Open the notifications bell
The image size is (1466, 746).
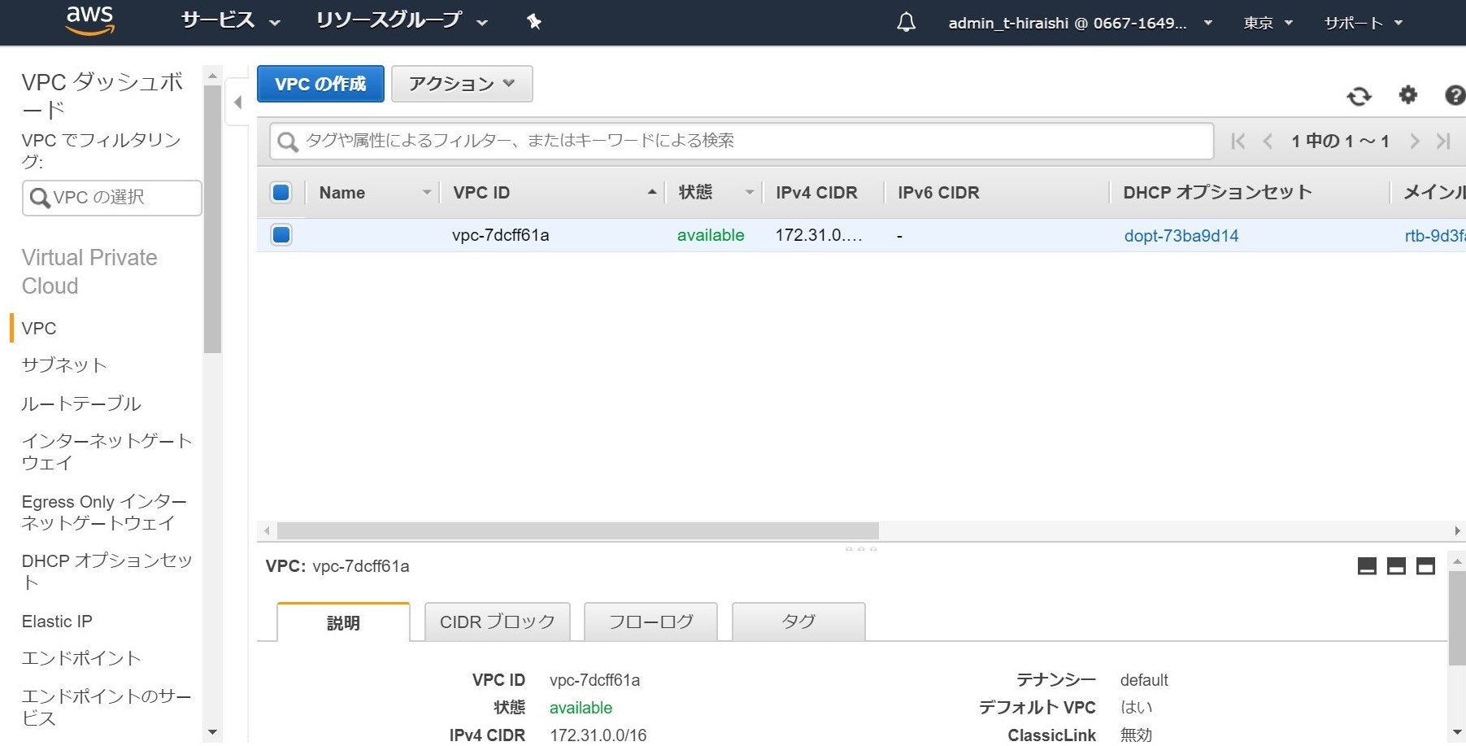pyautogui.click(x=906, y=22)
